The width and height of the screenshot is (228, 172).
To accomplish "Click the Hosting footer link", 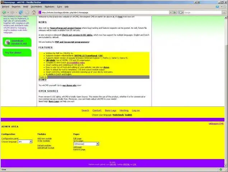I will coord(124,110).
